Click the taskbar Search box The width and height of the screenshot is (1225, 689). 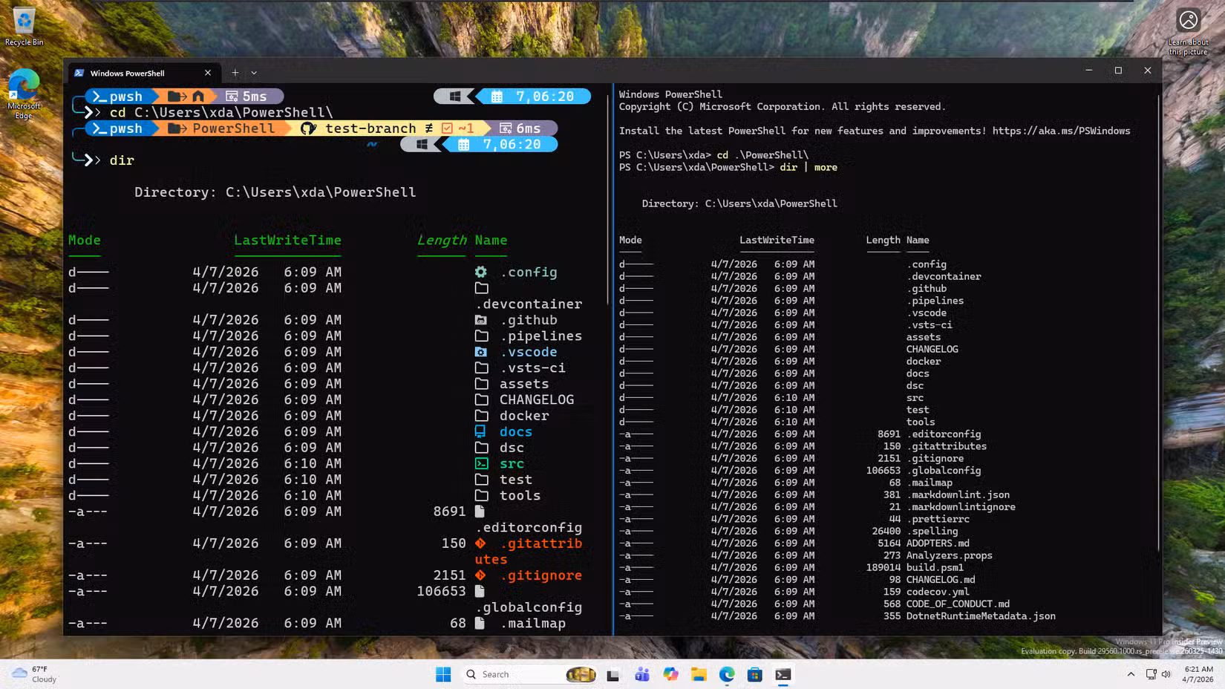[530, 674]
